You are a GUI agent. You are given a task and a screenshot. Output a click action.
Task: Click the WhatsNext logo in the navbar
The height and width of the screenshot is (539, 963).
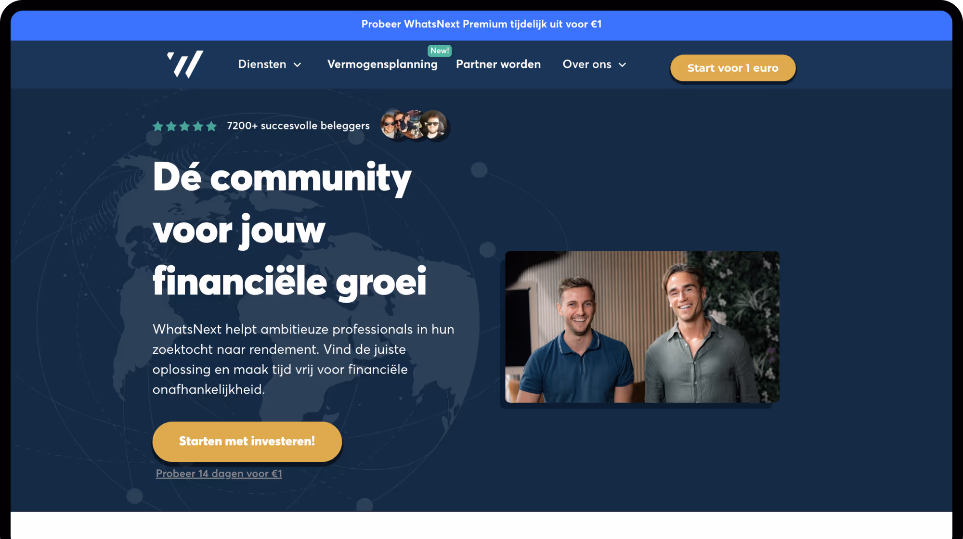pos(185,64)
